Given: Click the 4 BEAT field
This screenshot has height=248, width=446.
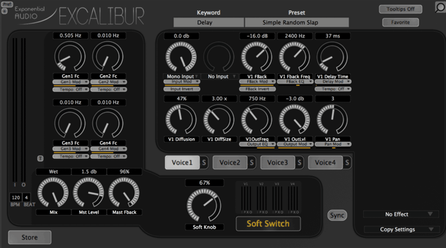Looking at the screenshot, I should tap(27, 198).
